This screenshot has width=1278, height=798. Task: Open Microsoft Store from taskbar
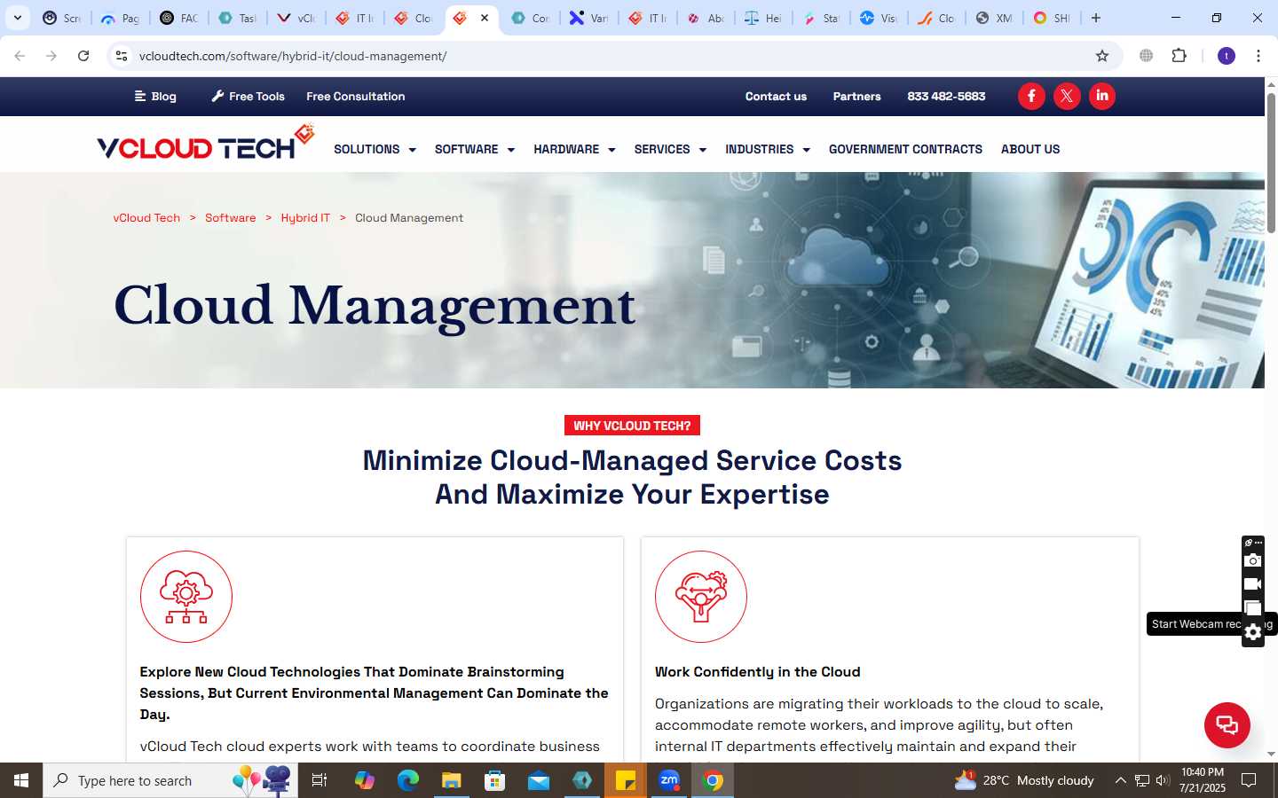pyautogui.click(x=495, y=780)
